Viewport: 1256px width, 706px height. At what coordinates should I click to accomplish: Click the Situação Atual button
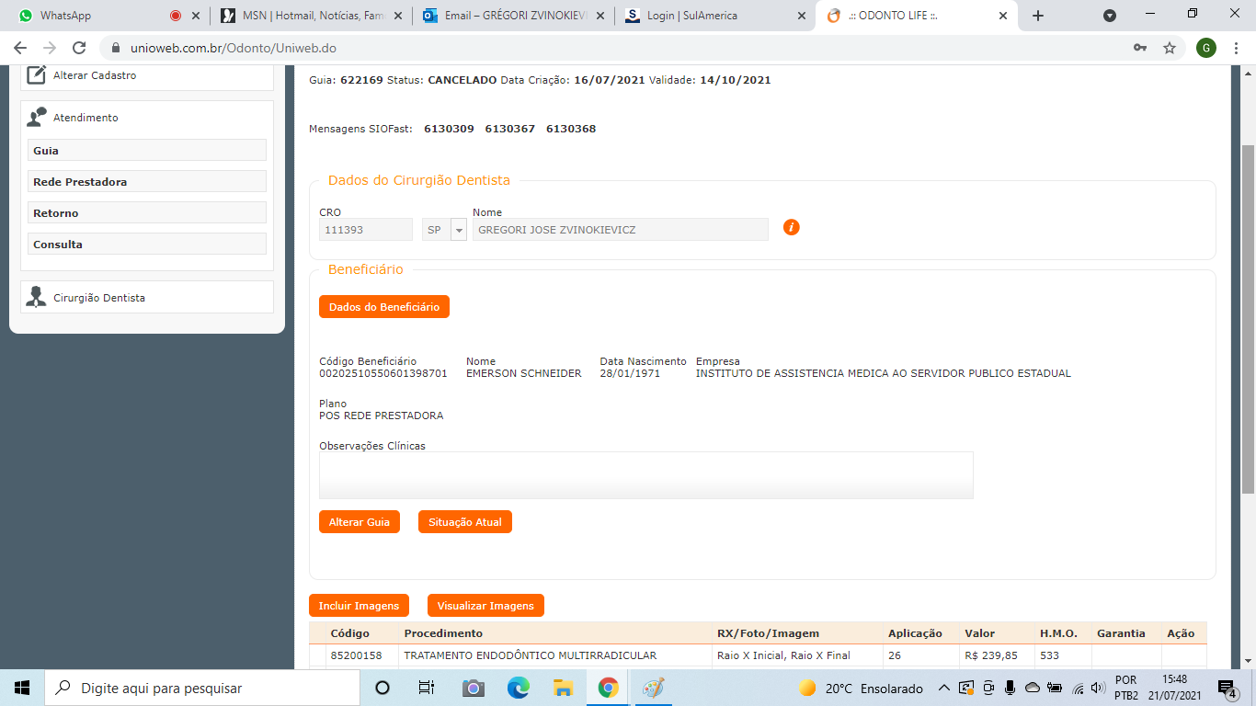pos(464,522)
